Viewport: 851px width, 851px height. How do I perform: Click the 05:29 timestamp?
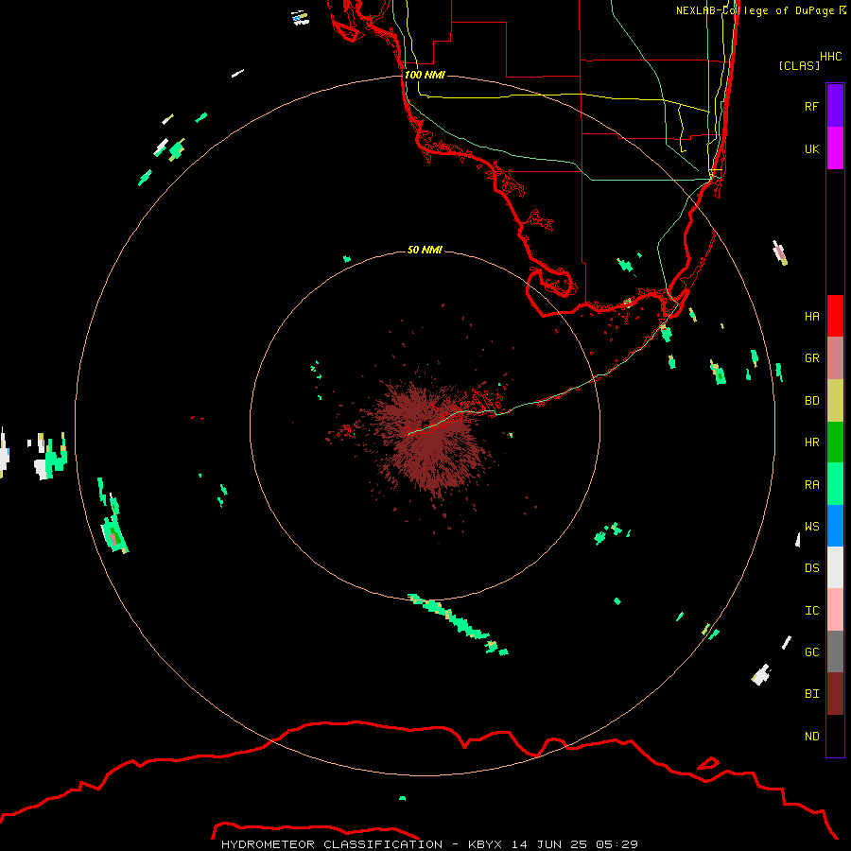click(x=617, y=844)
